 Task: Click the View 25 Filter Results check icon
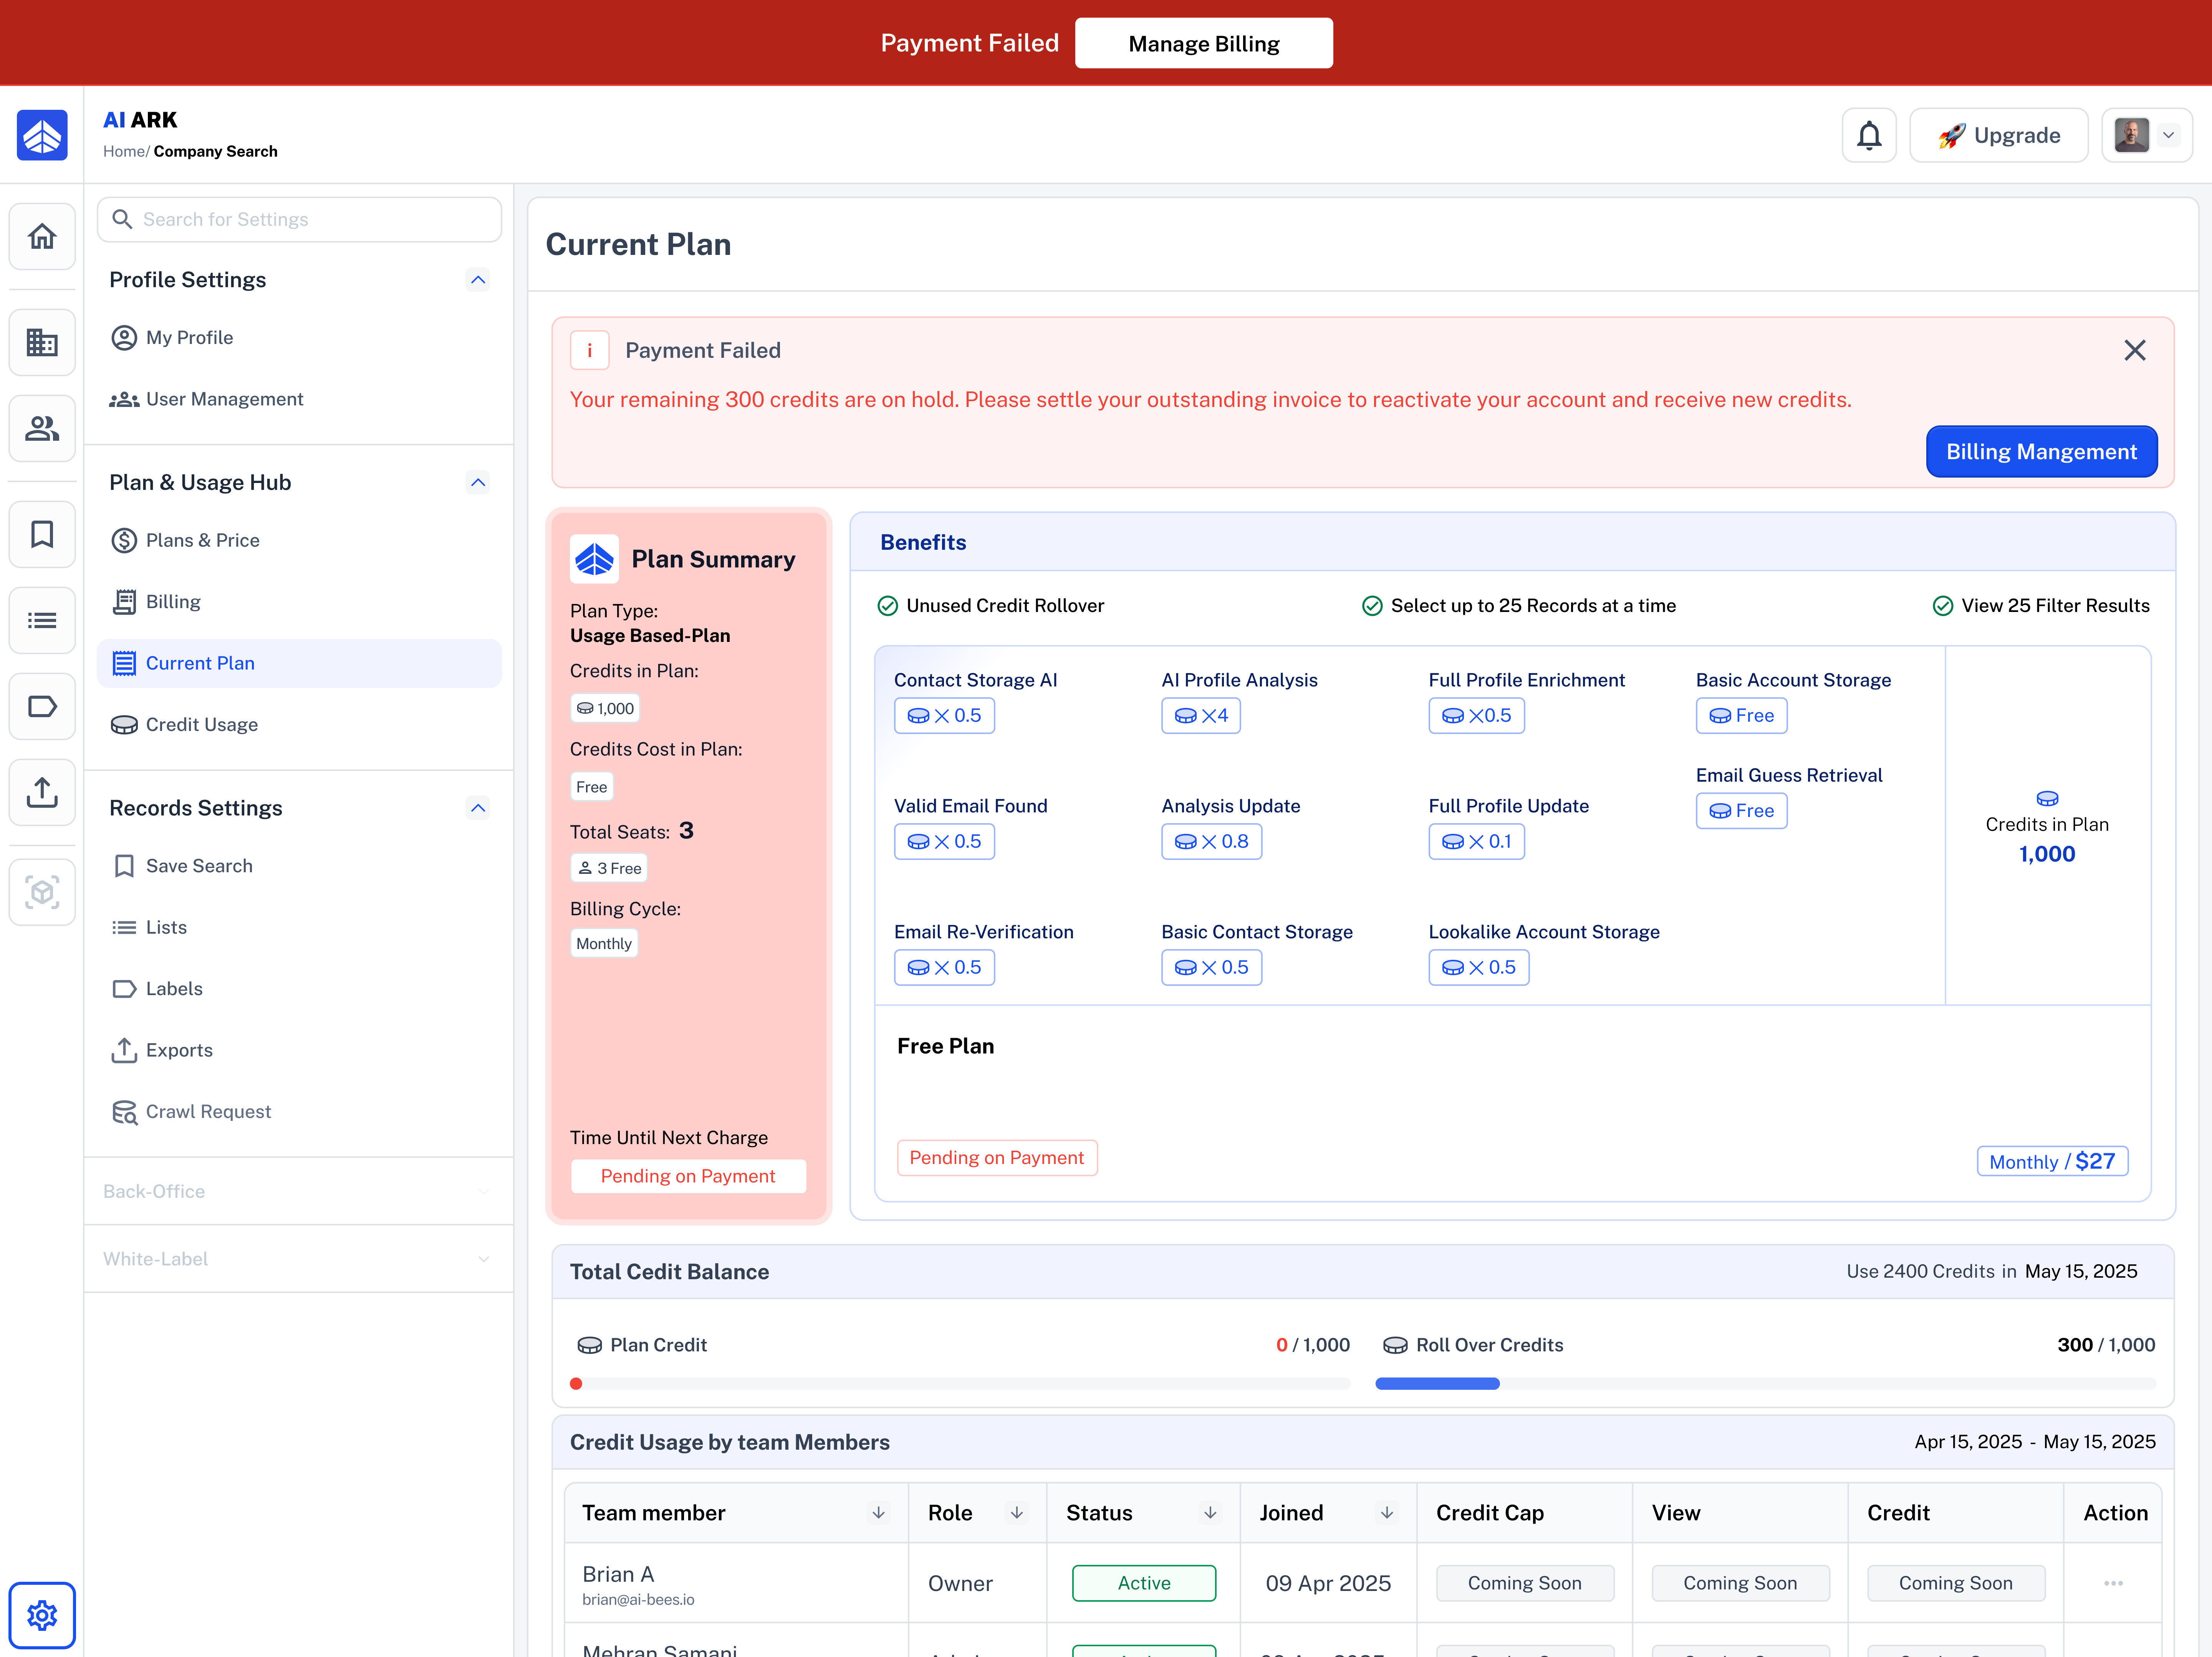coord(1943,606)
